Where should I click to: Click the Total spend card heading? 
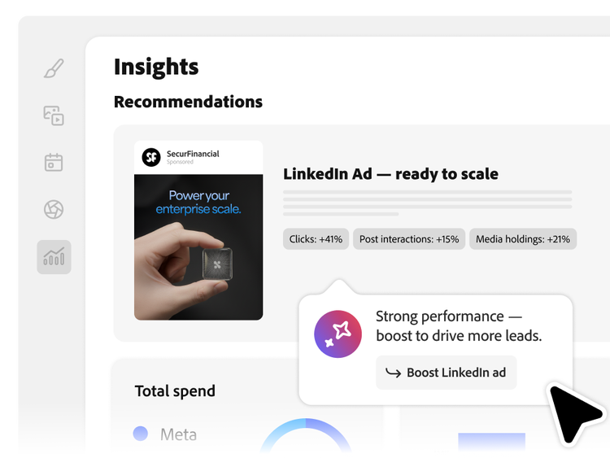(x=175, y=391)
